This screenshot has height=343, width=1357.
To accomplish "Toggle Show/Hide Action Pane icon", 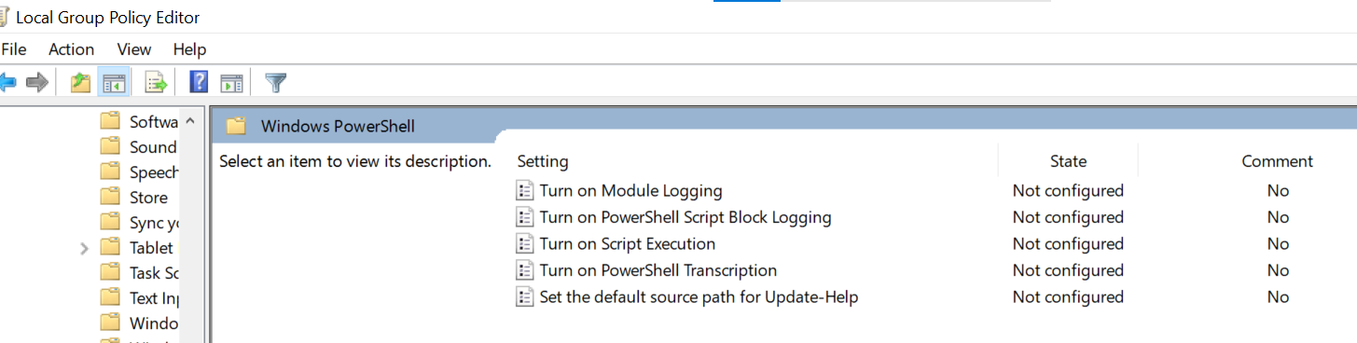I will click(x=231, y=83).
